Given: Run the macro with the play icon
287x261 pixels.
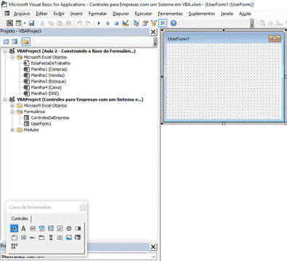Looking at the screenshot, I should coord(99,23).
